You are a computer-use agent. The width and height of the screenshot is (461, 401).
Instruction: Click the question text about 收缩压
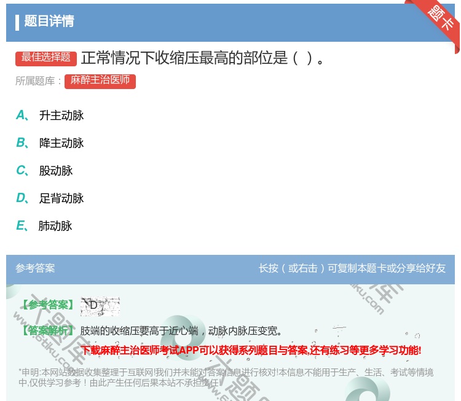pyautogui.click(x=203, y=58)
